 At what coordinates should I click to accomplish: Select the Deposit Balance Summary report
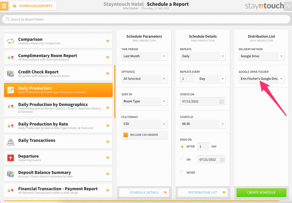click(58, 174)
